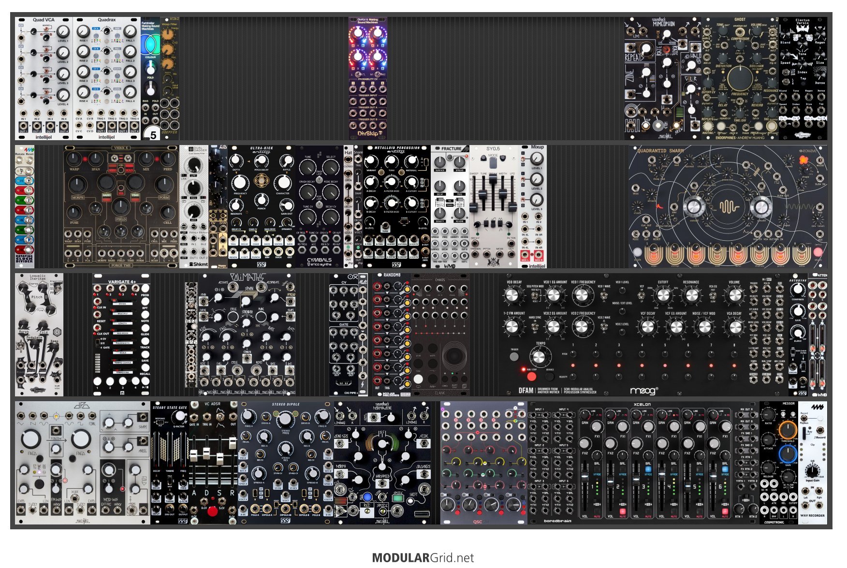
Task: Toggle the VCO 2 Wave switch on DFAM
Action: (x=604, y=327)
